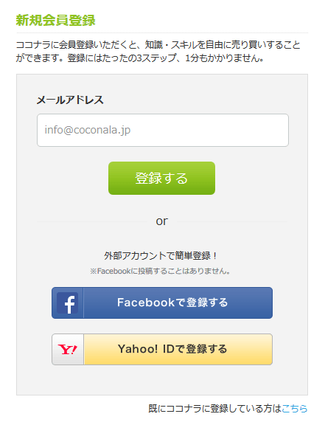Choose the Yahoo! IDで登録する button

pos(162,350)
